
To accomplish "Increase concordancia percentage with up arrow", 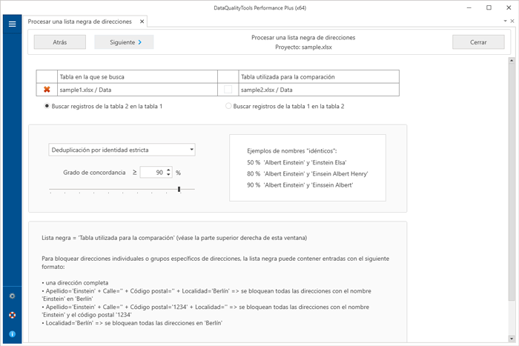I will [x=168, y=170].
